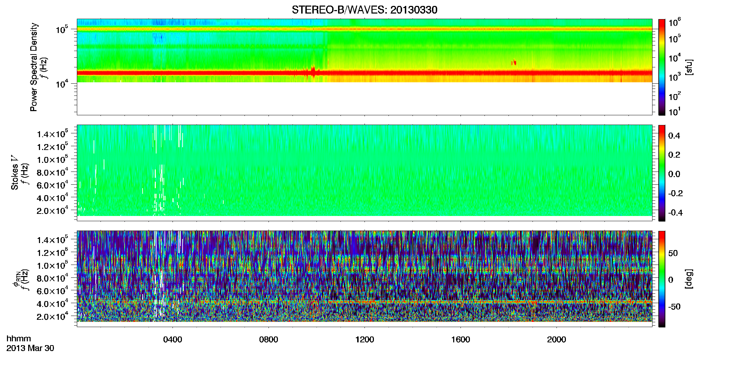Click the 1200 time axis label
This screenshot has height=375, width=729.
(364, 340)
